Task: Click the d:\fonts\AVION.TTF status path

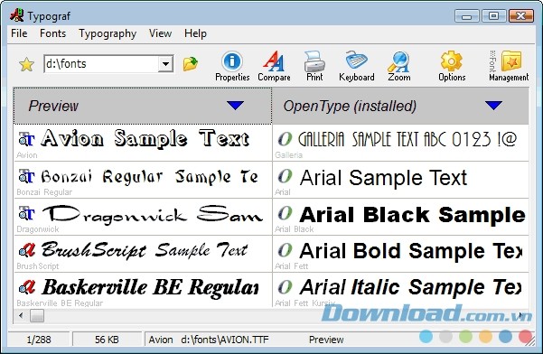Action: (225, 340)
